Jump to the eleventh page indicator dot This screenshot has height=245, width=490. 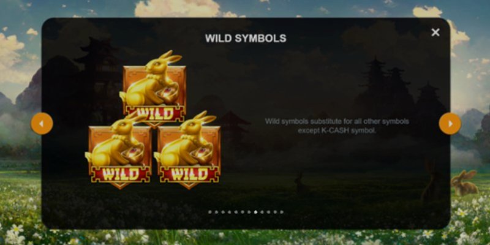[275, 212]
